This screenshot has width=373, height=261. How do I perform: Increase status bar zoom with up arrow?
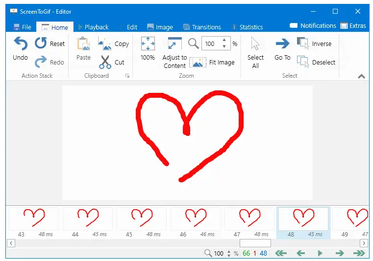[x=229, y=251]
